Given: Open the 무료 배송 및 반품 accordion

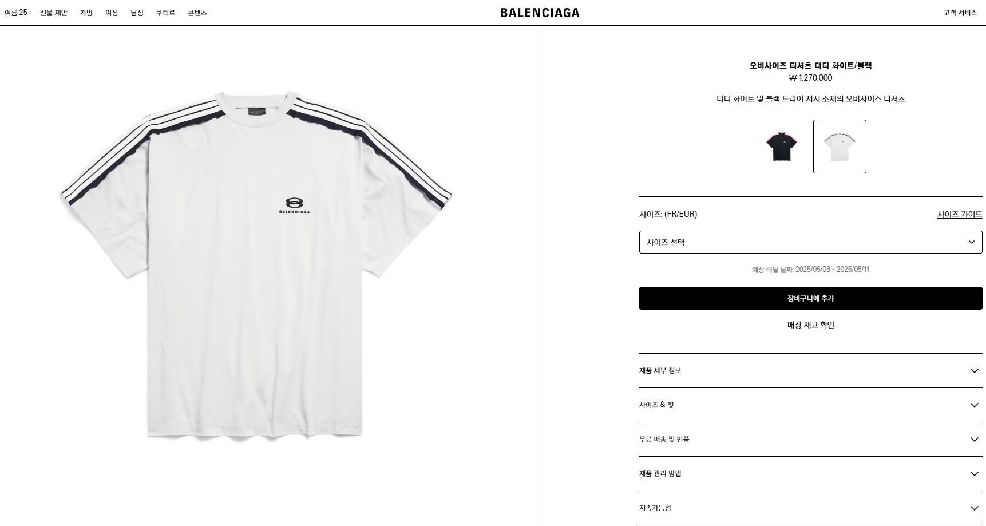Looking at the screenshot, I should 810,440.
